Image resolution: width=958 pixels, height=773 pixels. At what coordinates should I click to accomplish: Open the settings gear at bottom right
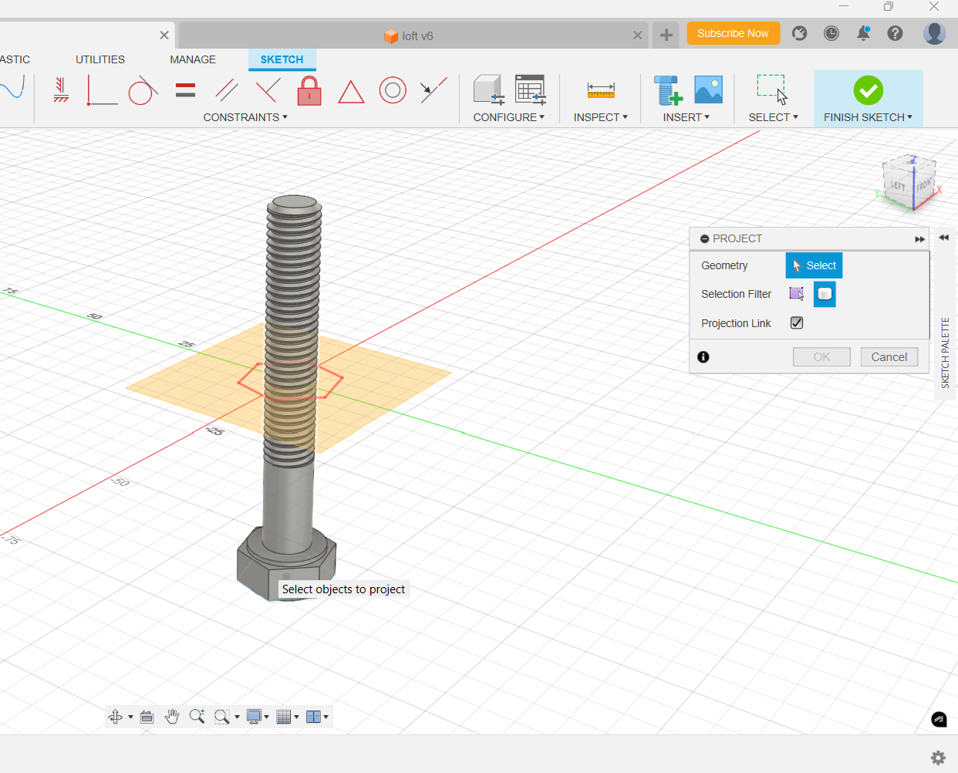(x=938, y=758)
